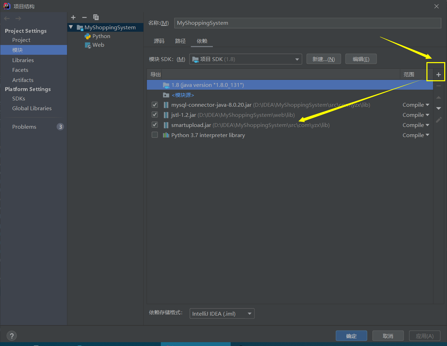This screenshot has width=447, height=346.
Task: Switch to the 源码 tab
Action: coord(159,41)
